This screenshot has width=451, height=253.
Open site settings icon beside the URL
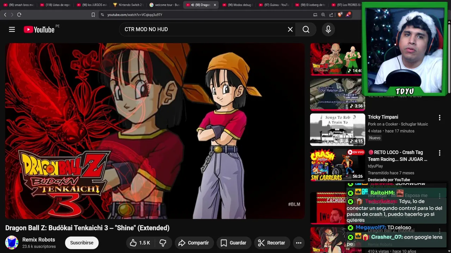(102, 15)
